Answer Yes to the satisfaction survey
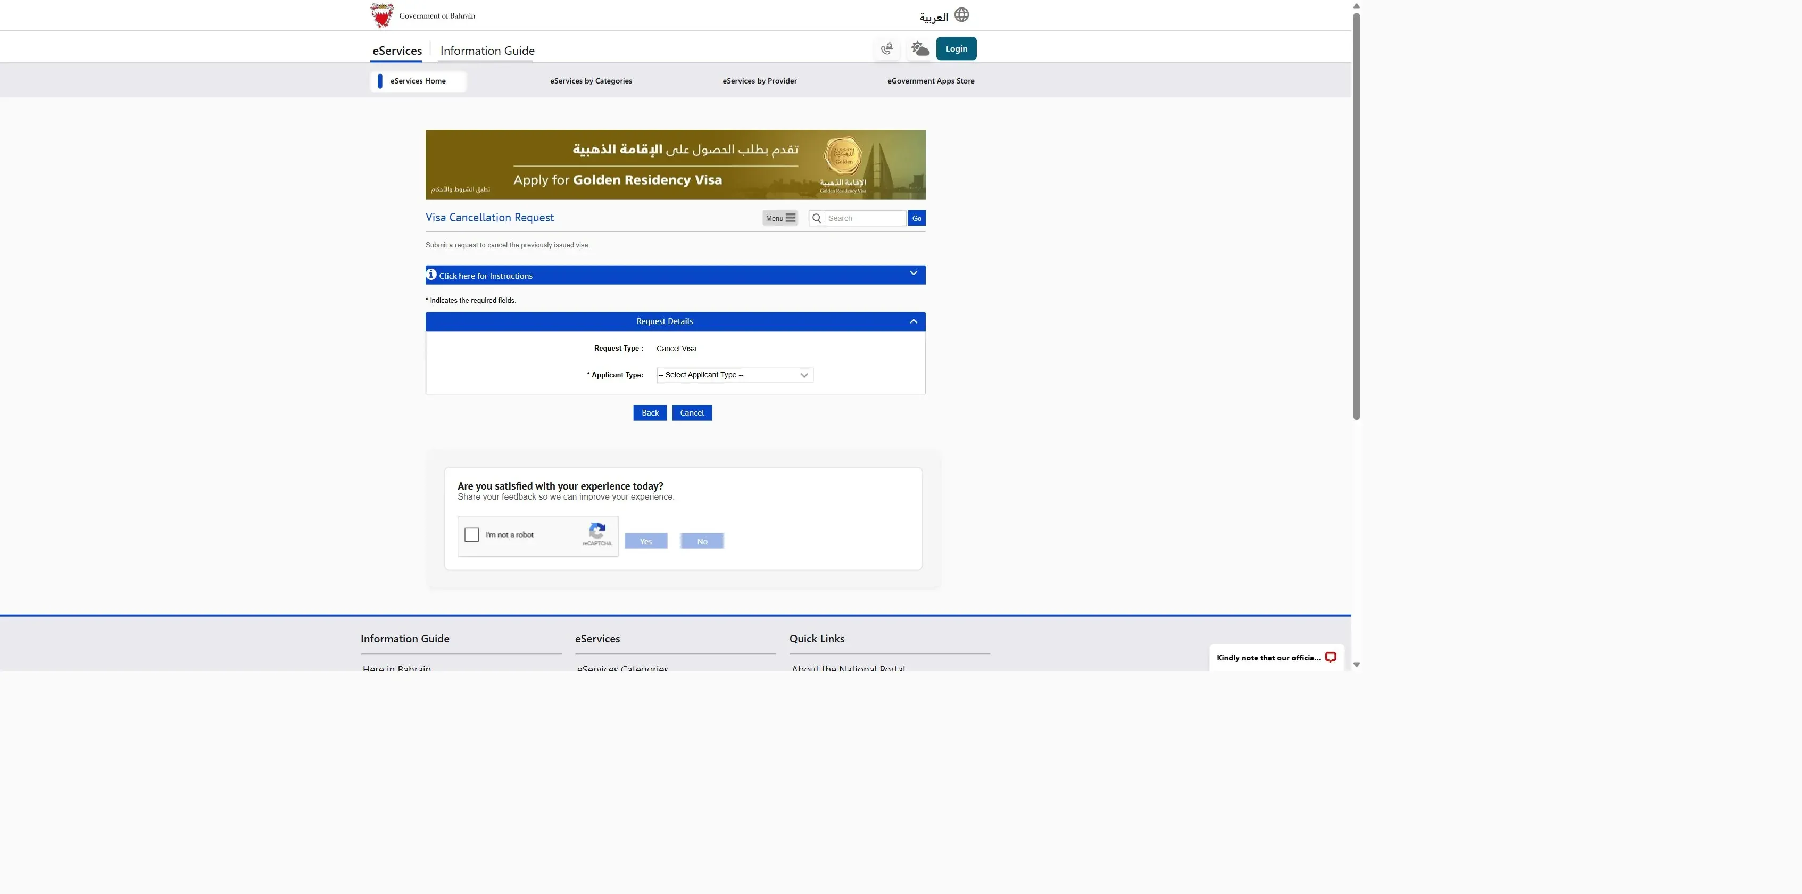Screen dimensions: 1802x894 [x=646, y=541]
